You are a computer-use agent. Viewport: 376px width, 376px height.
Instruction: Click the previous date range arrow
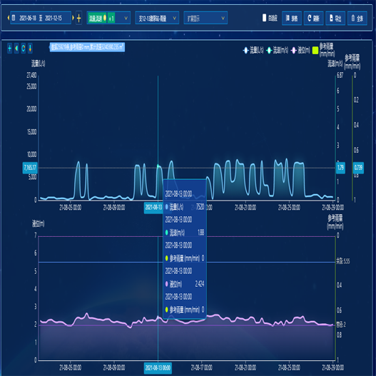coord(9,18)
